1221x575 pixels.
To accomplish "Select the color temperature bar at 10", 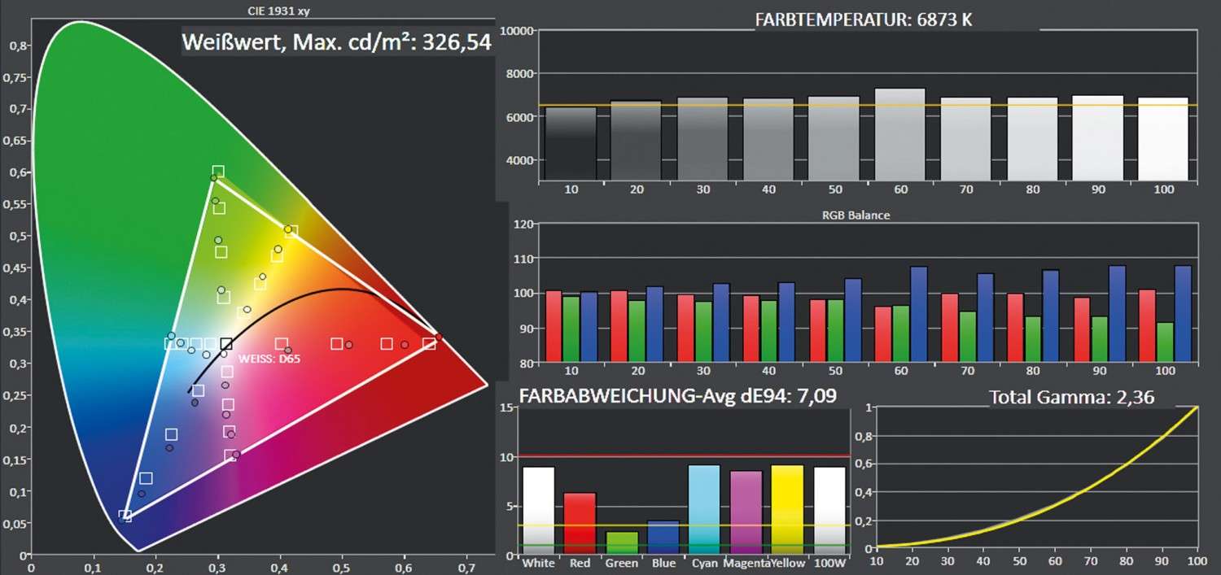I will tap(570, 144).
